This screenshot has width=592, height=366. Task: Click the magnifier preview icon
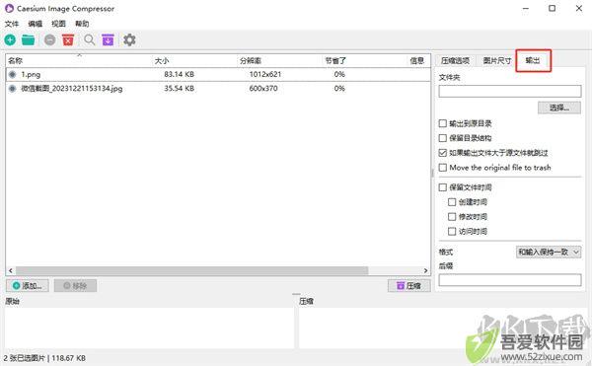pyautogui.click(x=90, y=39)
